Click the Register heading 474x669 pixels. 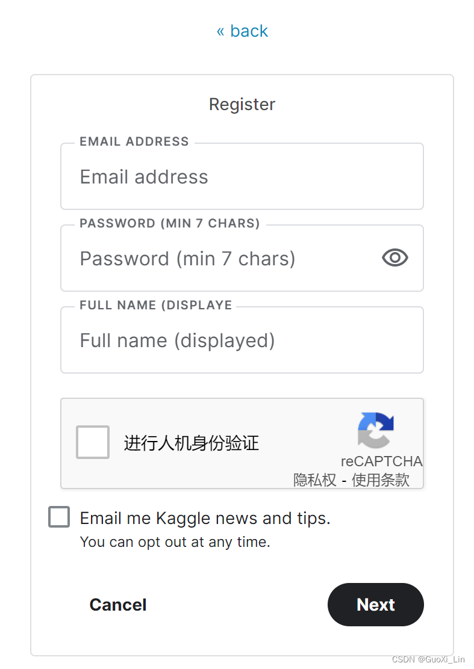pos(242,105)
